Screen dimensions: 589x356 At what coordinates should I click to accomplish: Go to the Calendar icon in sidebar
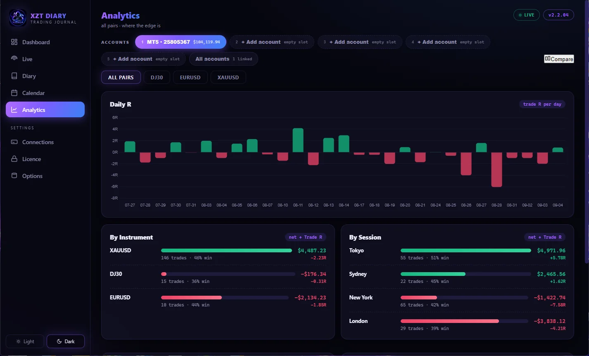click(x=14, y=93)
